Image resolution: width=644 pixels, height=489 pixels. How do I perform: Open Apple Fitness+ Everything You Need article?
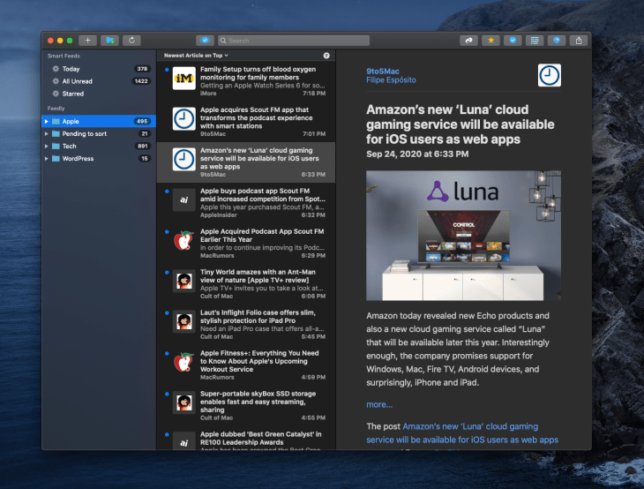click(x=246, y=365)
